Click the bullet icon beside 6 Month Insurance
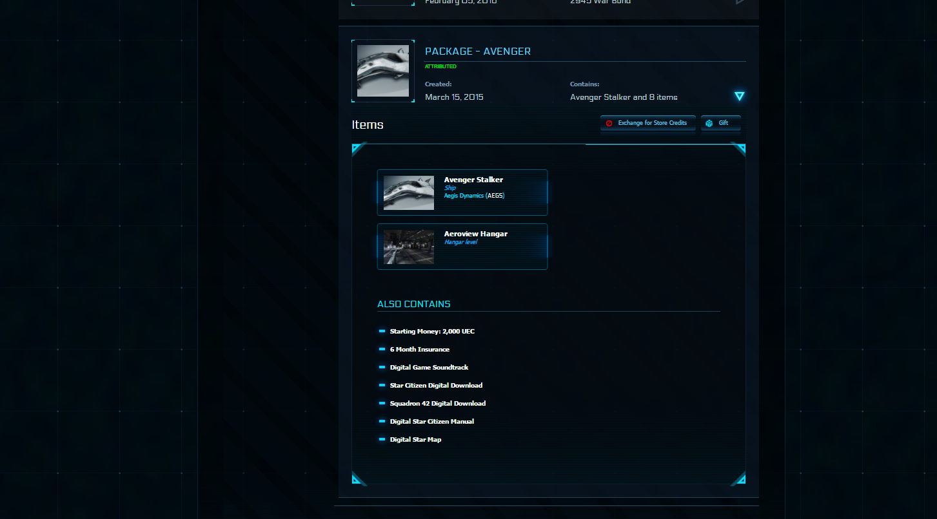Viewport: 937px width, 519px height. click(382, 349)
